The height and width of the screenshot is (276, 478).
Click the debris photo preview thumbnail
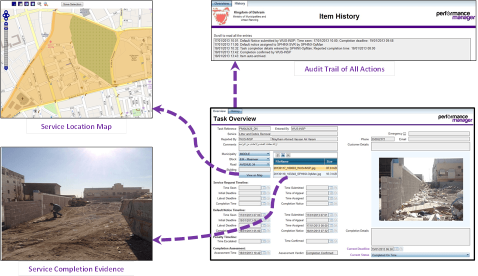(x=421, y=189)
